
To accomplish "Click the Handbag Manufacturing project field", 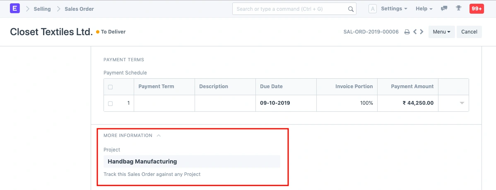I will [192, 161].
